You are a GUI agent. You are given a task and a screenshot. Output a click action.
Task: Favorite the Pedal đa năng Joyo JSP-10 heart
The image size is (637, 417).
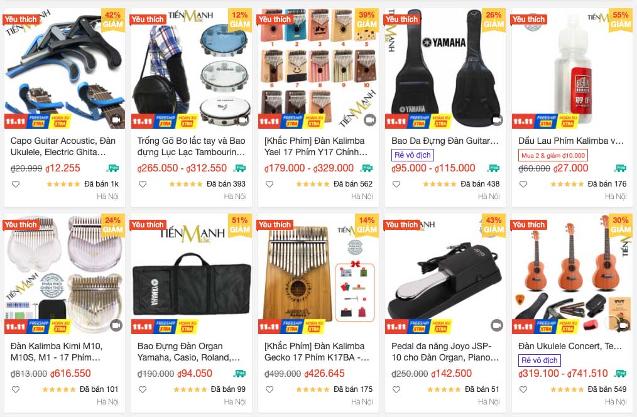396,389
